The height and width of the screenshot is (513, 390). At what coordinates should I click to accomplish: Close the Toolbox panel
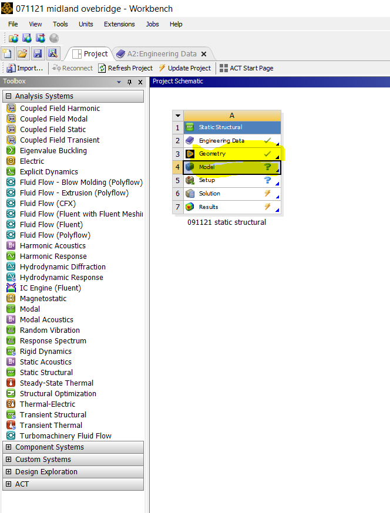[x=140, y=82]
